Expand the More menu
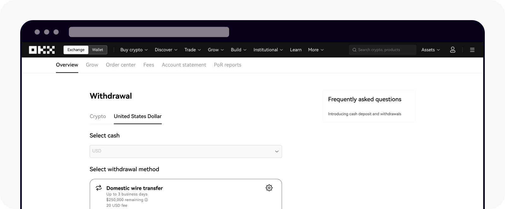 pyautogui.click(x=316, y=50)
